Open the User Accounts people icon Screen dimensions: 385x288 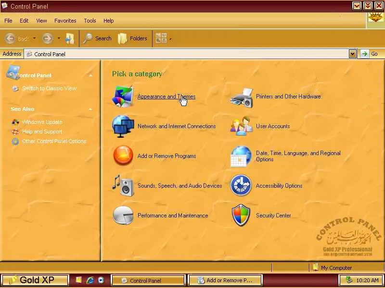coord(242,126)
